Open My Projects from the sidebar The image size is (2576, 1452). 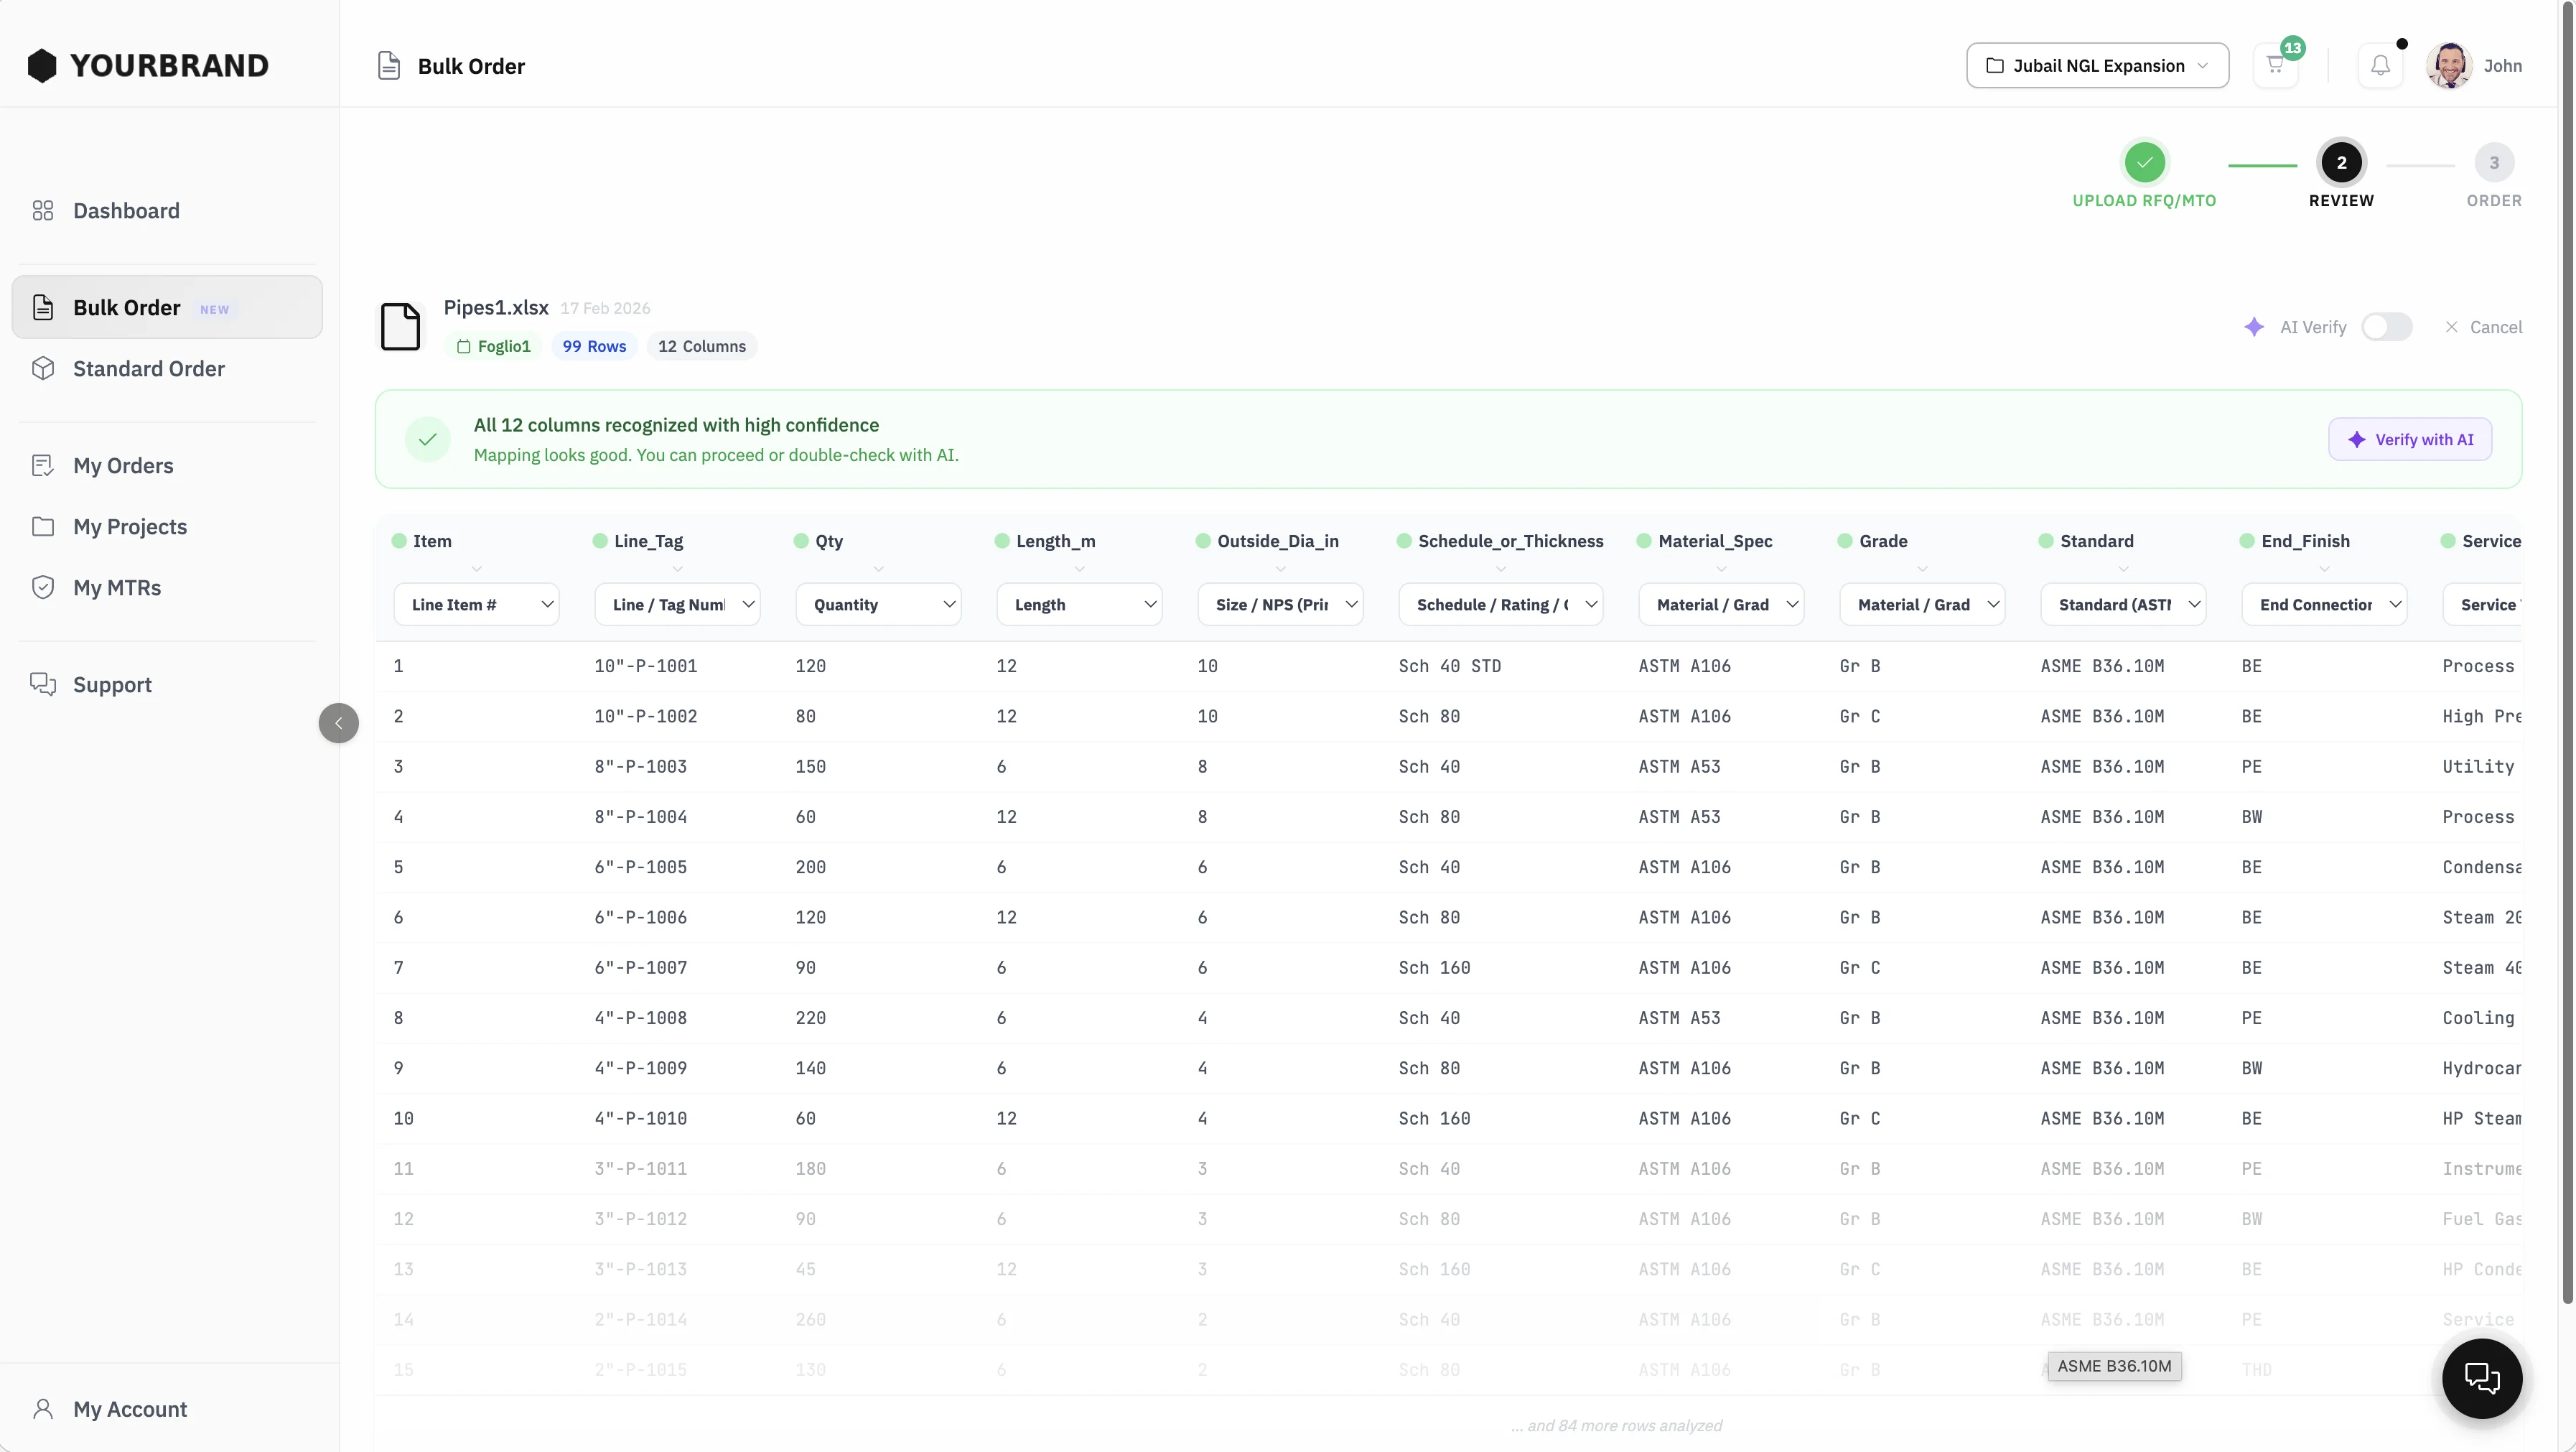pyautogui.click(x=130, y=526)
